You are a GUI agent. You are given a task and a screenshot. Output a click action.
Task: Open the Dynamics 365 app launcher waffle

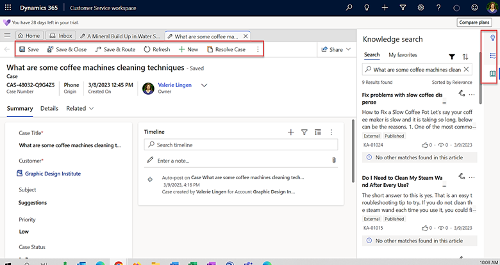click(8, 8)
